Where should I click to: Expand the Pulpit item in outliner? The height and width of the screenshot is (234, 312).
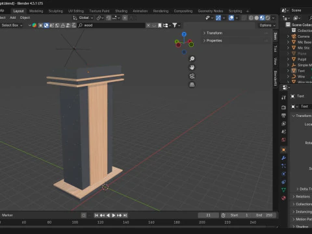tap(288, 59)
